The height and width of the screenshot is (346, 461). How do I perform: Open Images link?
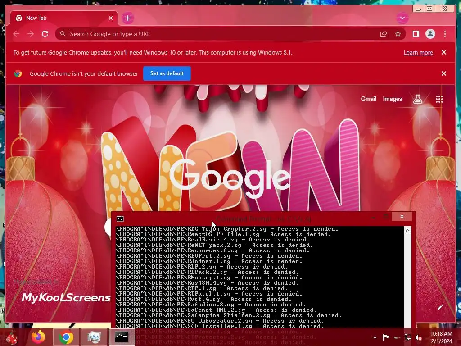392,99
